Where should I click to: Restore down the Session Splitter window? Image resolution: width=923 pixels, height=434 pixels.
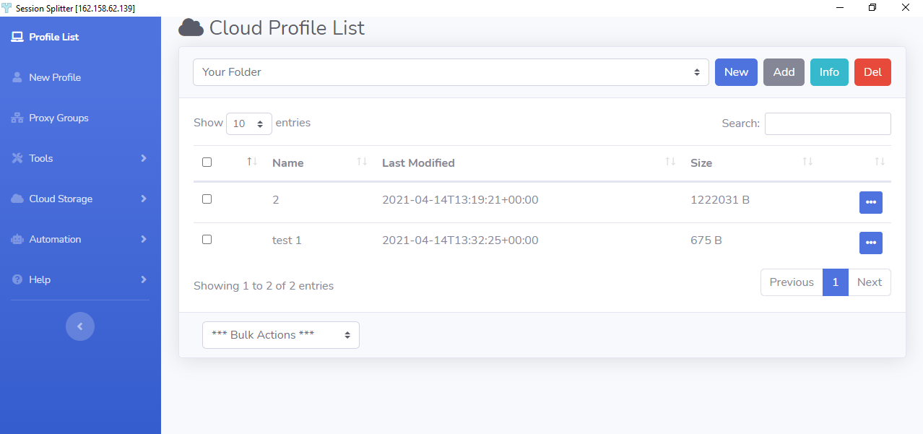pyautogui.click(x=872, y=8)
